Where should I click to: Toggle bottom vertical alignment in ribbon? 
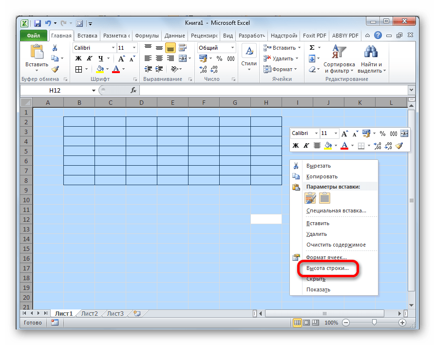(170, 48)
